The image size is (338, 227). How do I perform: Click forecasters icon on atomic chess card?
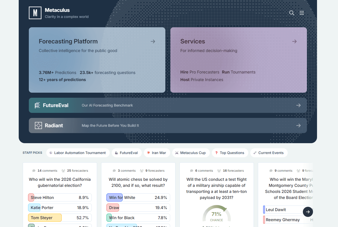[x=142, y=171]
